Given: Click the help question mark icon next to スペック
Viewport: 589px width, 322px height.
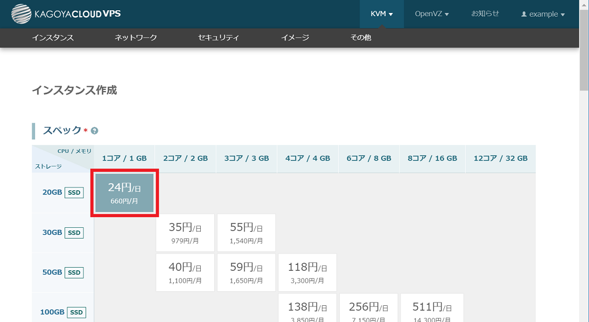Looking at the screenshot, I should 95,131.
